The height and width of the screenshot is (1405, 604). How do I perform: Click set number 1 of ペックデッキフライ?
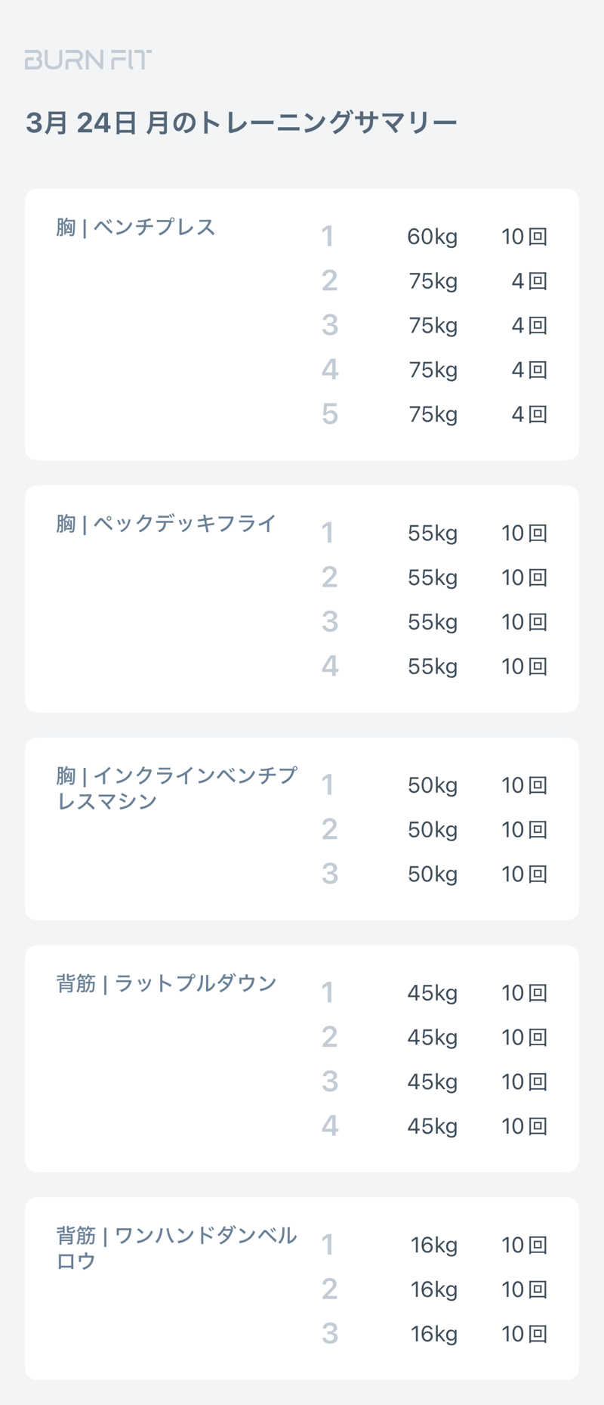pyautogui.click(x=328, y=534)
